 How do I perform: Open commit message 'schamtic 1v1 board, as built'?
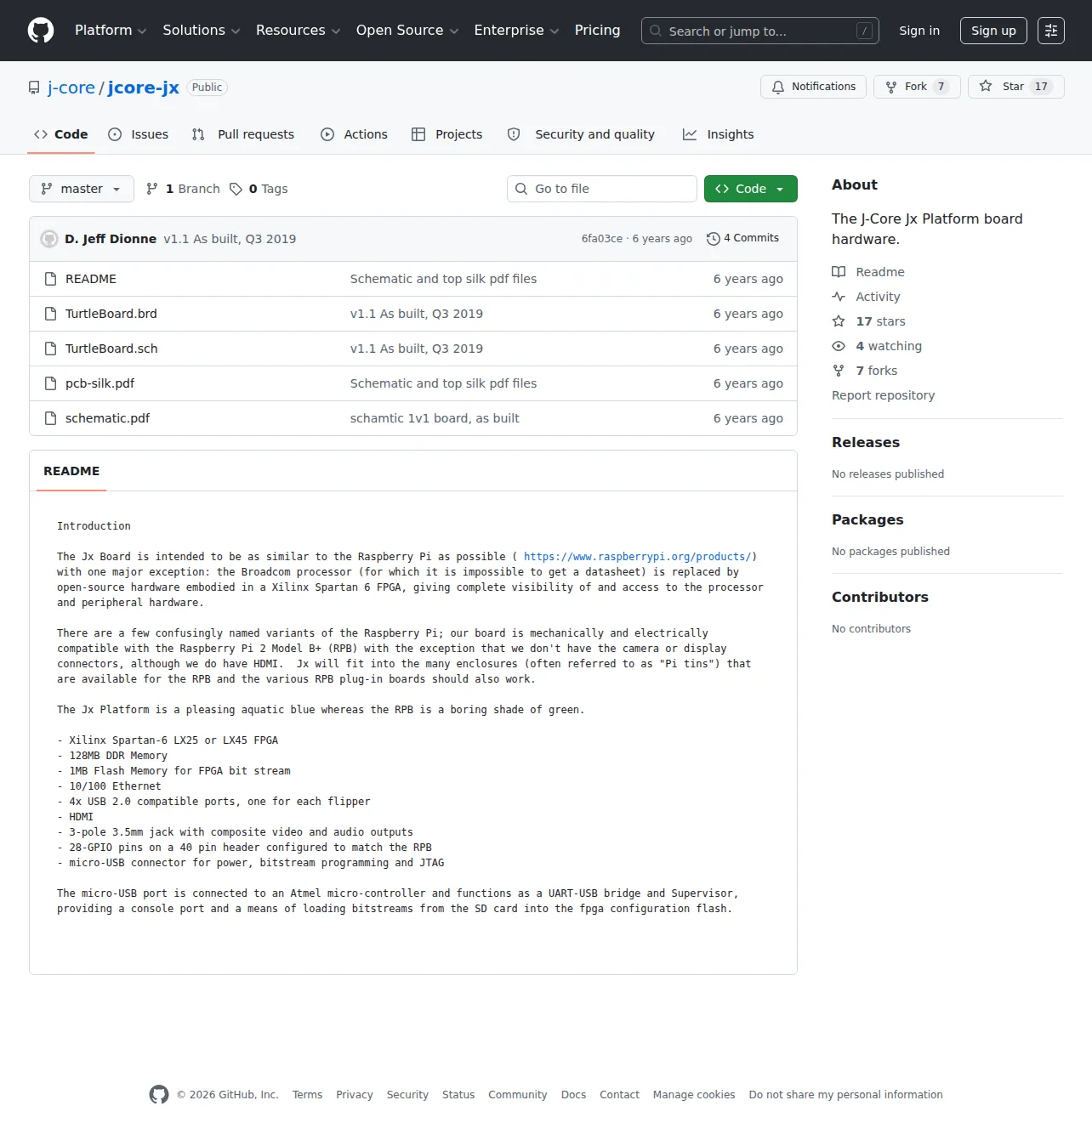pos(435,418)
